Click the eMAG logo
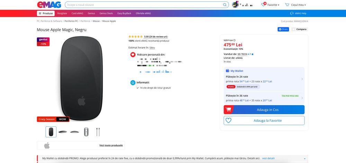346x163 pixels. (49, 5)
